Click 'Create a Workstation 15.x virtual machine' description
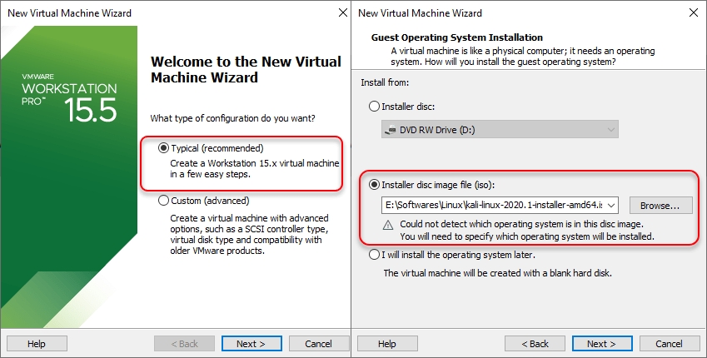 pos(255,169)
